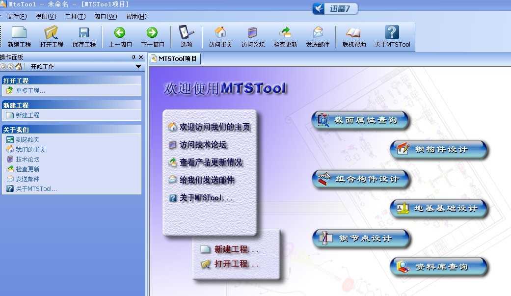Viewport: 511px width, 296px height.
Task: Click the 迅雷7 floating widget
Action: click(335, 8)
